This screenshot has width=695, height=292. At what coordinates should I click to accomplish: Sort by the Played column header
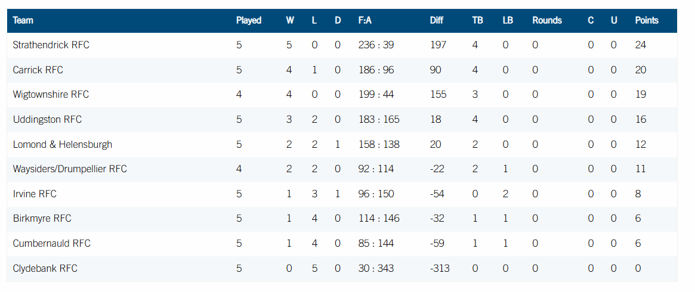coord(248,20)
